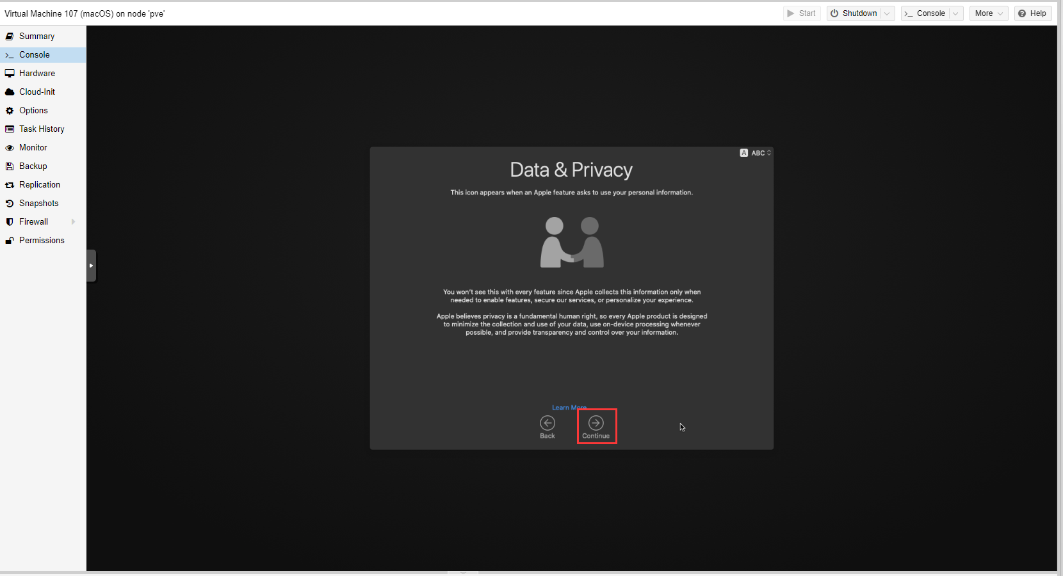The height and width of the screenshot is (576, 1063).
Task: Open the More menu
Action: pyautogui.click(x=988, y=13)
